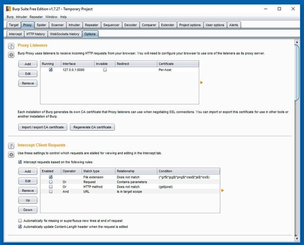
Task: Remove the selected intercept rule
Action: click(x=28, y=191)
